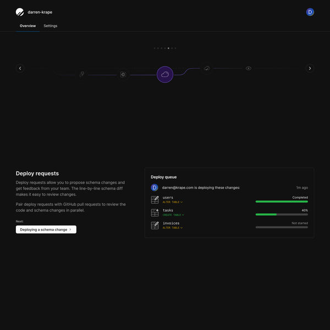Switch to the Settings tab
The width and height of the screenshot is (330, 330).
coord(50,26)
